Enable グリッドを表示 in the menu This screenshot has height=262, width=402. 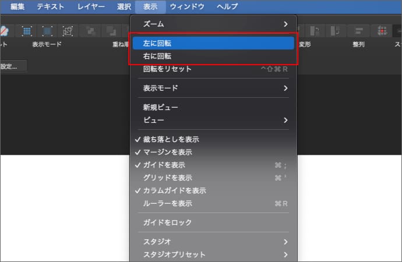[168, 178]
